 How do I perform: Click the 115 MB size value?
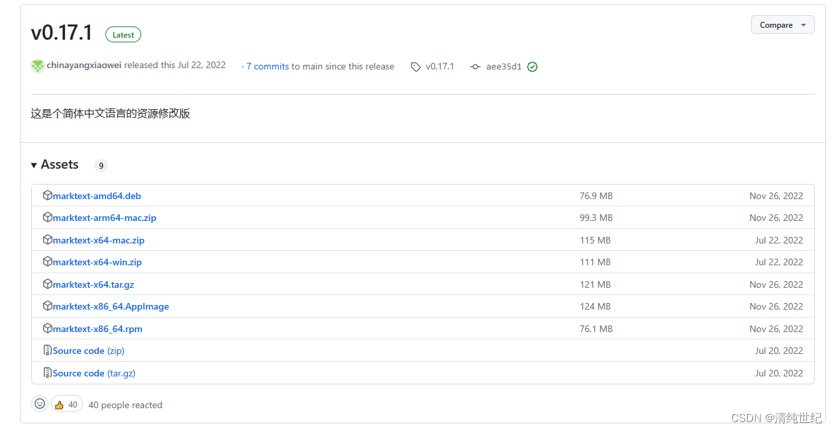pyautogui.click(x=595, y=240)
